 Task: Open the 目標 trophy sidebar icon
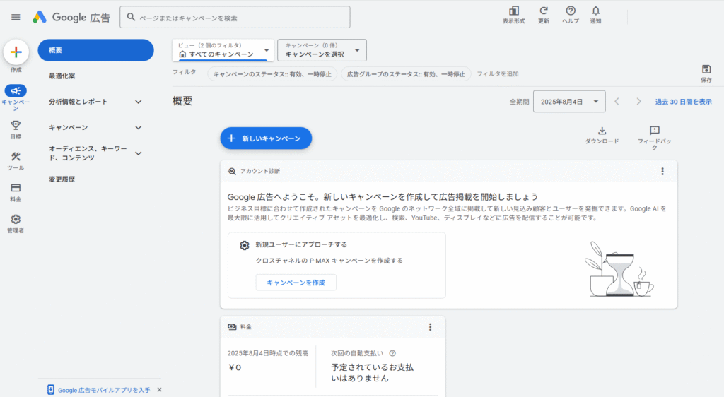tap(16, 125)
